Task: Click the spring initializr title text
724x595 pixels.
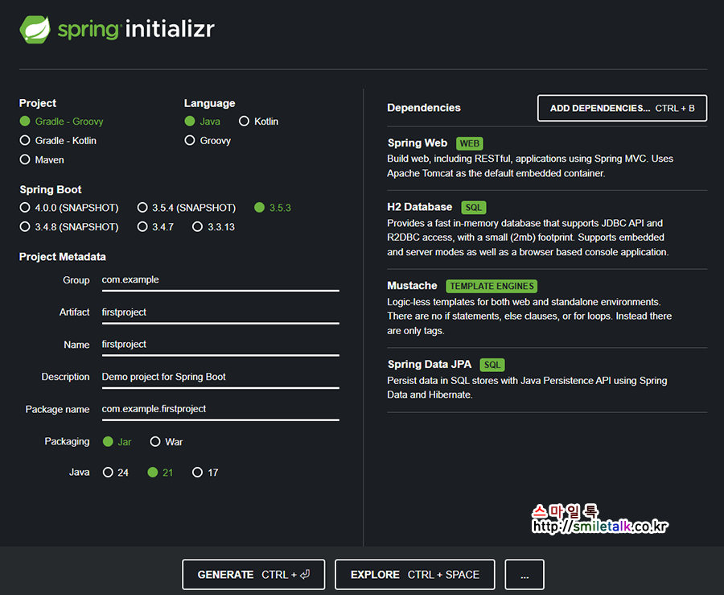Action: tap(136, 29)
